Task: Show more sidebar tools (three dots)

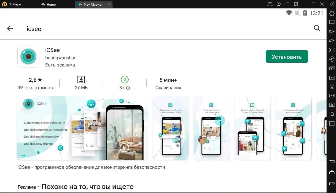Action: click(332, 123)
